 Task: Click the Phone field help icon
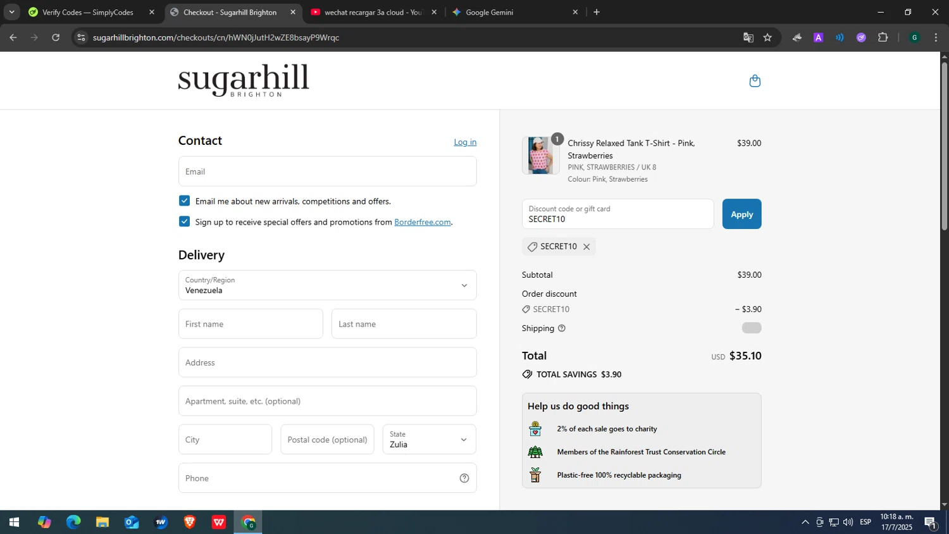coord(464,478)
